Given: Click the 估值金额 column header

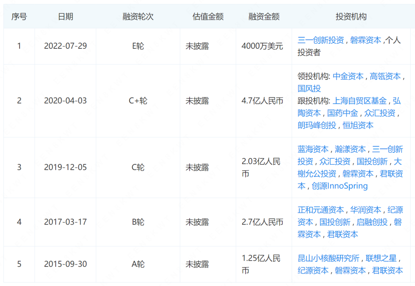Looking at the screenshot, I should 208,17.
